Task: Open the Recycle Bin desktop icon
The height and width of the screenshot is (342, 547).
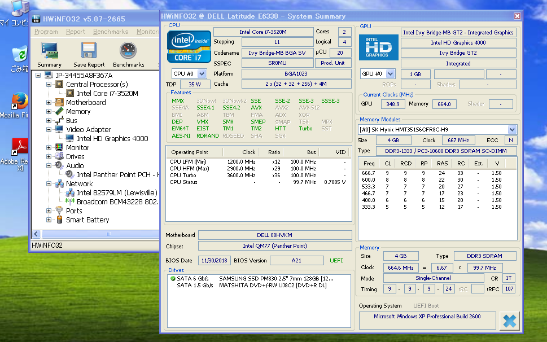Action: (x=19, y=55)
